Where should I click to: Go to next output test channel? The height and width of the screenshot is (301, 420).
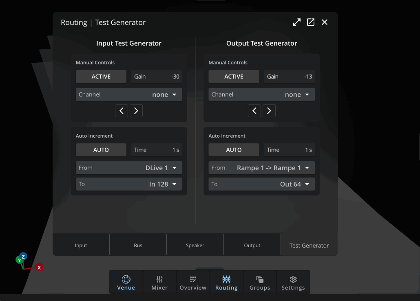click(269, 111)
